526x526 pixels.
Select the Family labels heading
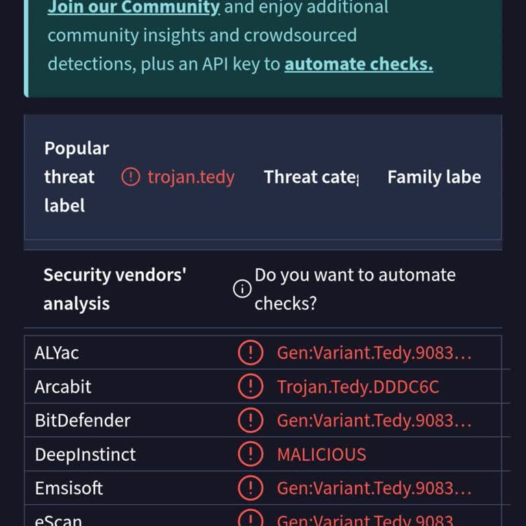point(434,177)
